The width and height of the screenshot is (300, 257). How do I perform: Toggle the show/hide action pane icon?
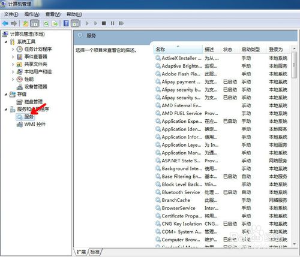pyautogui.click(x=75, y=23)
